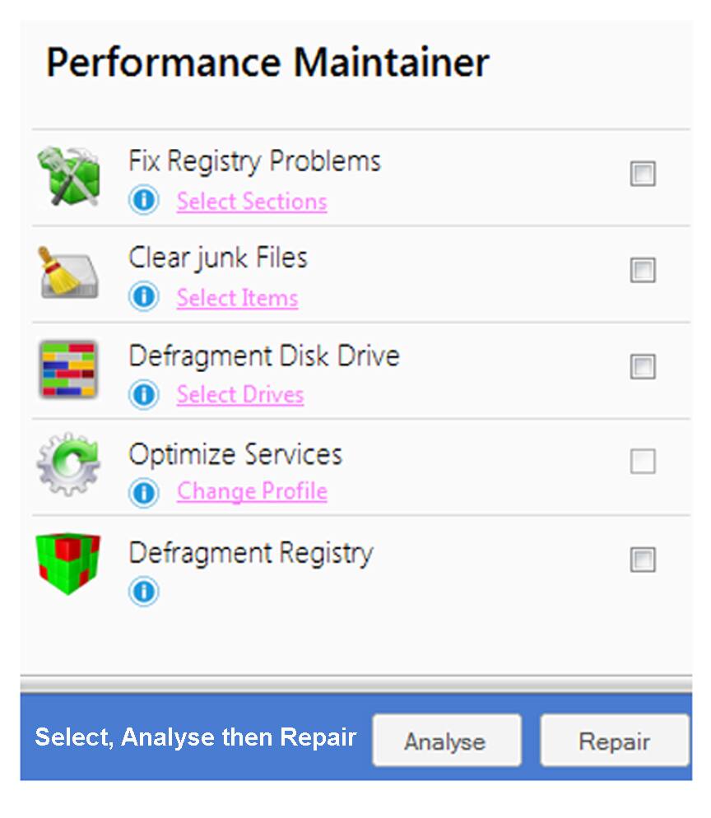Select the Defragment Registry checkbox

[643, 560]
